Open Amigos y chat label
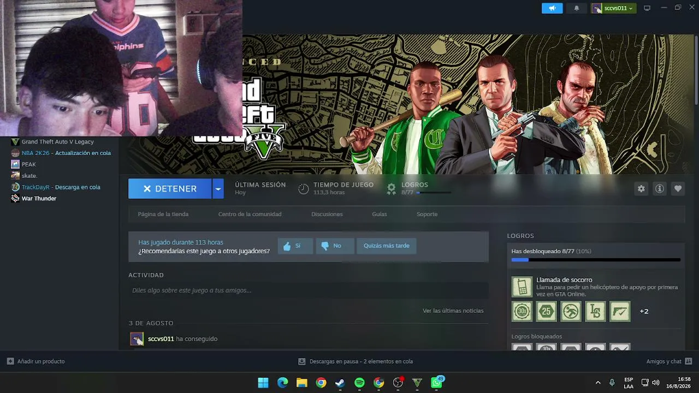The width and height of the screenshot is (699, 393). click(x=664, y=361)
